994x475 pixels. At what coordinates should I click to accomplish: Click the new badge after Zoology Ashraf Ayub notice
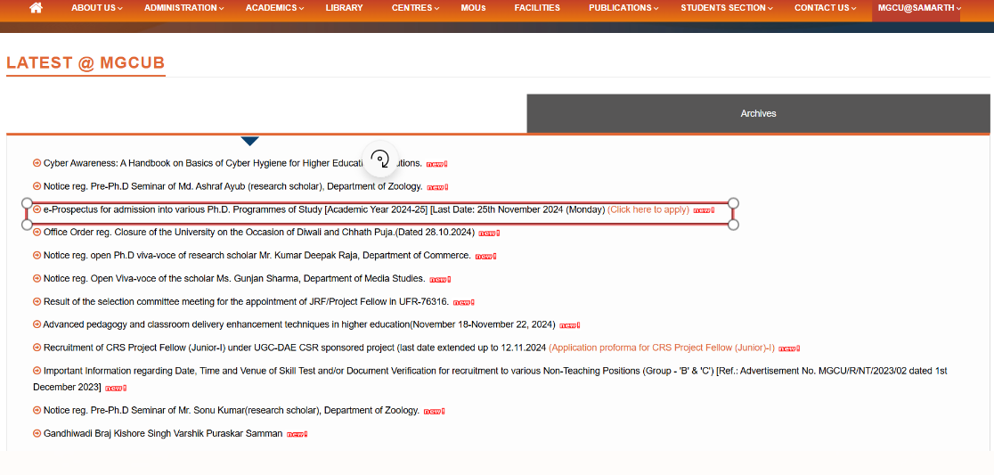click(x=436, y=187)
